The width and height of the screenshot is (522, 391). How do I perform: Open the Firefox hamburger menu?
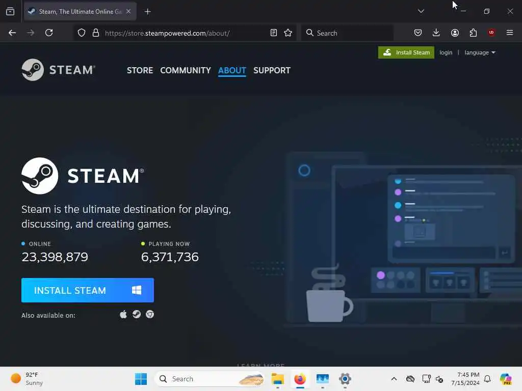click(x=510, y=33)
